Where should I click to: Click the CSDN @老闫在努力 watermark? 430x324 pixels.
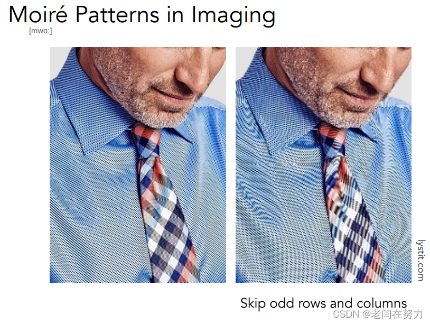(x=378, y=314)
